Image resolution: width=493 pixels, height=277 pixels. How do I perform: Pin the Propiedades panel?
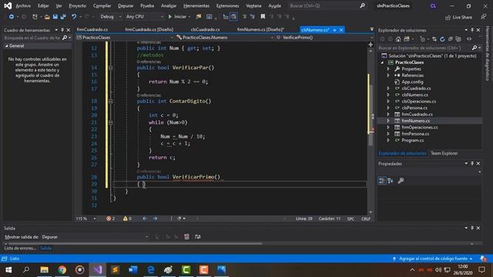point(472,164)
